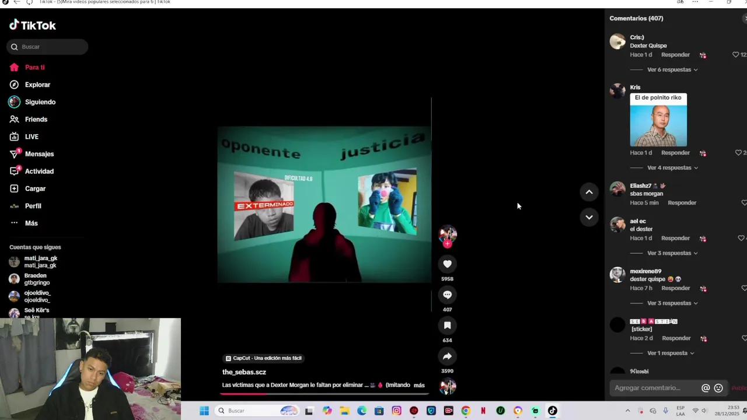Go to next video arrow
This screenshot has width=747, height=420.
pos(589,217)
